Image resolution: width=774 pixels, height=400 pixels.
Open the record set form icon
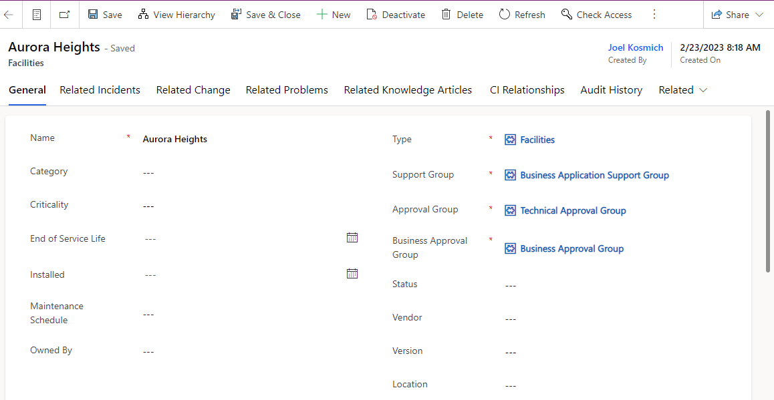coord(37,15)
